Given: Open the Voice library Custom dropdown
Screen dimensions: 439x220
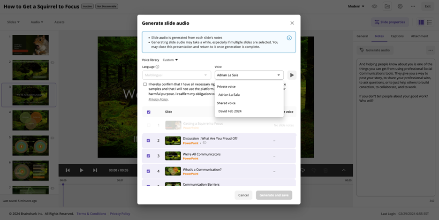Looking at the screenshot, I should (x=170, y=60).
